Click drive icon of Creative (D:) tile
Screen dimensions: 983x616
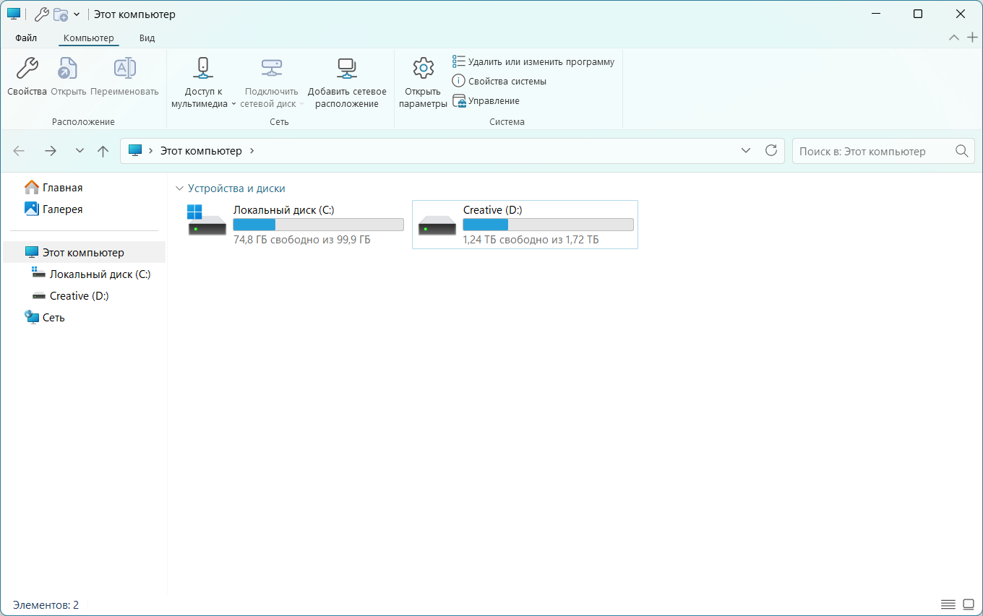coord(437,225)
